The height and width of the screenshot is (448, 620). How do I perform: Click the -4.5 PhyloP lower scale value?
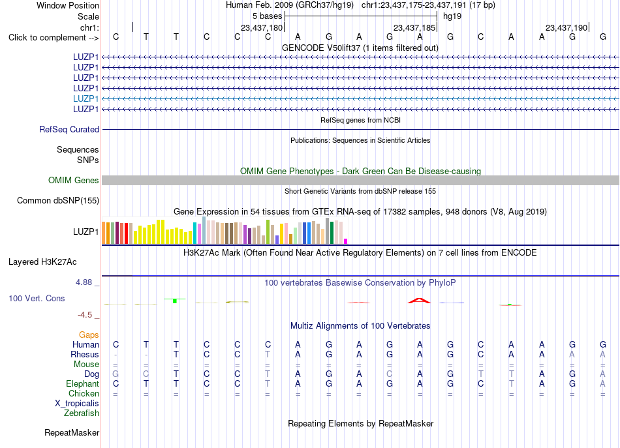[85, 315]
